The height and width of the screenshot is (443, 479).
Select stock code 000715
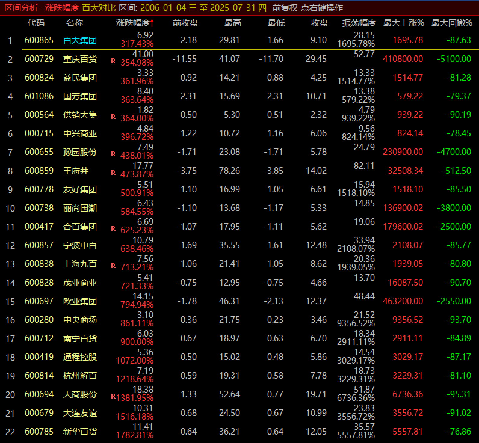pos(39,133)
